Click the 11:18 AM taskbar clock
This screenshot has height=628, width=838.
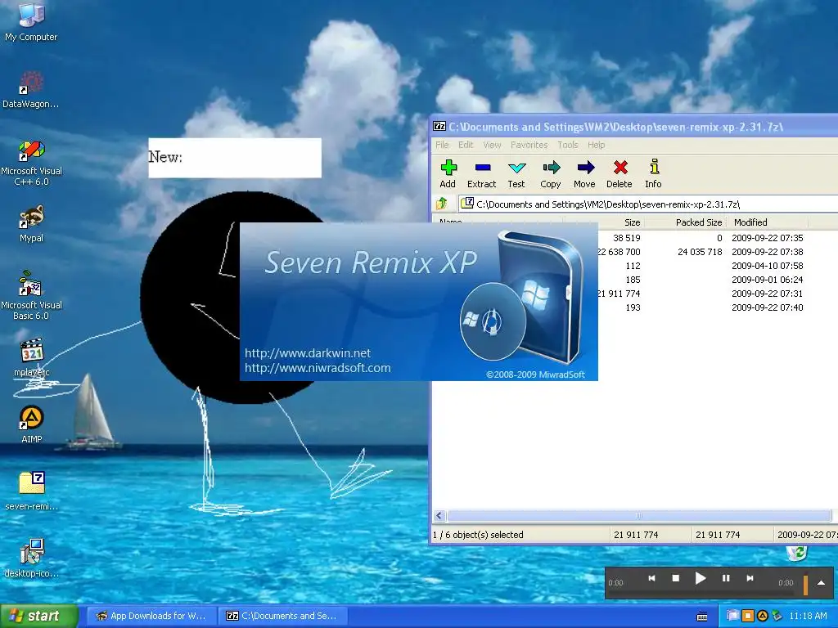[x=808, y=616]
